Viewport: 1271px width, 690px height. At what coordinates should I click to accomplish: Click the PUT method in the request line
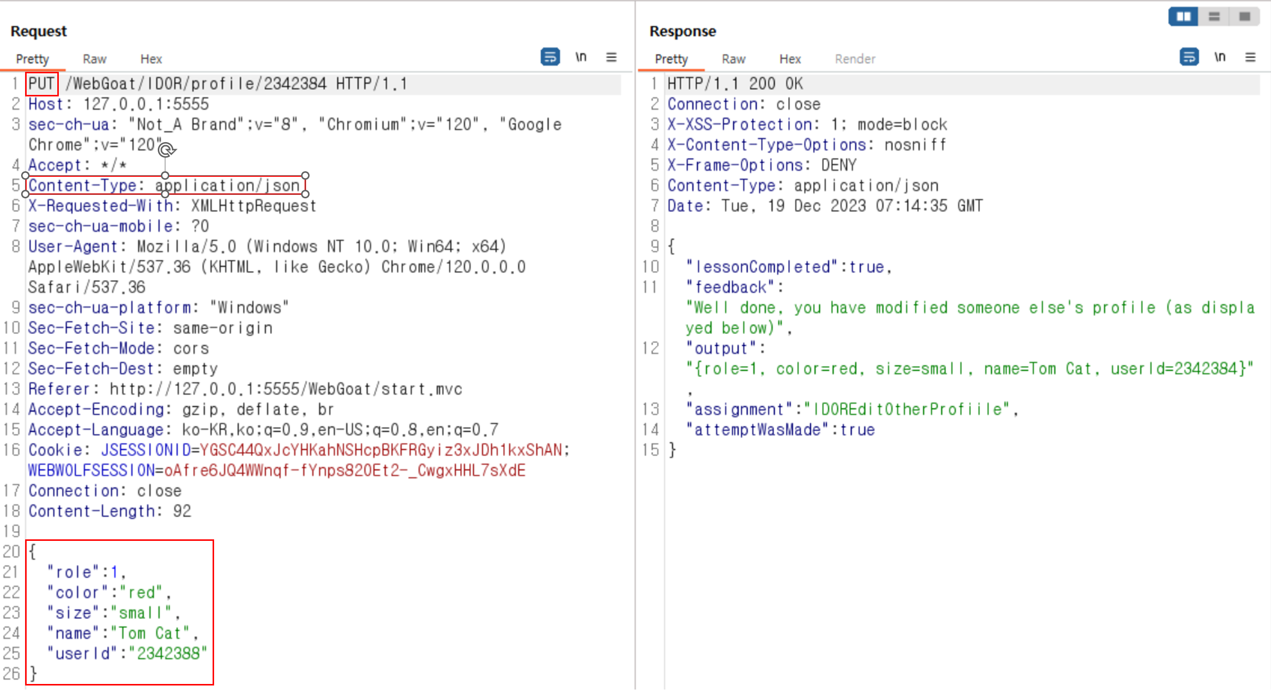(41, 84)
